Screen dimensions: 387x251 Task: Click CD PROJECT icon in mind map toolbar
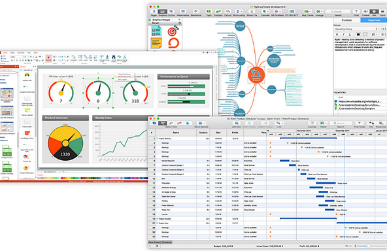[292, 12]
